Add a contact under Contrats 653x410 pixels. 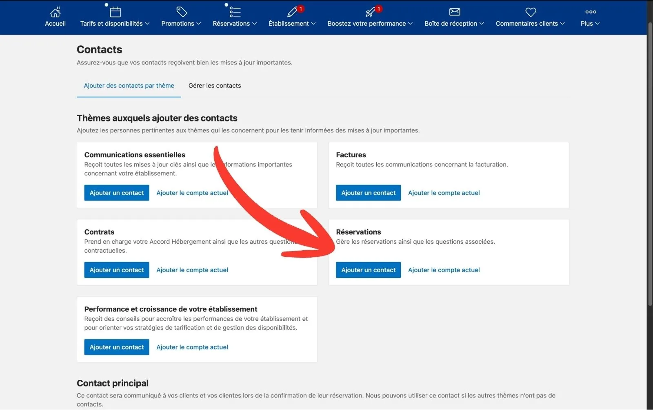point(117,270)
